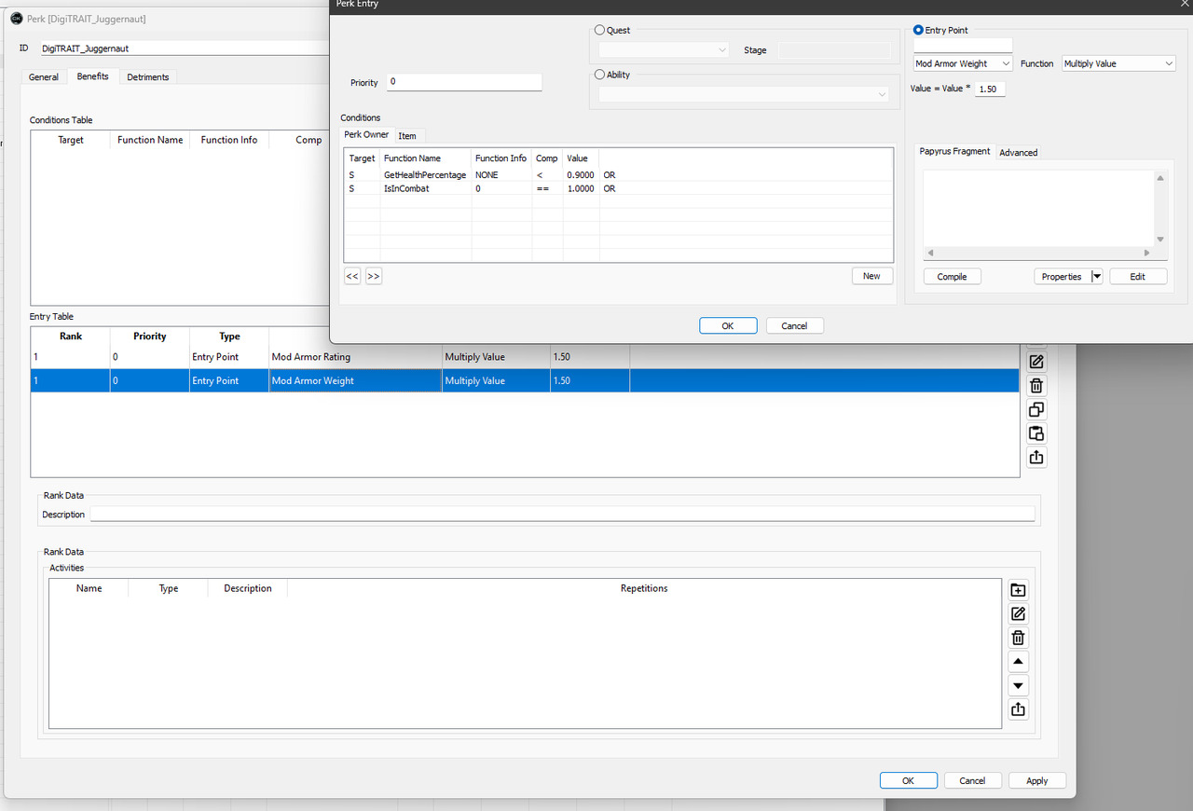Switch to the Advanced tab
1193x811 pixels.
tap(1019, 153)
